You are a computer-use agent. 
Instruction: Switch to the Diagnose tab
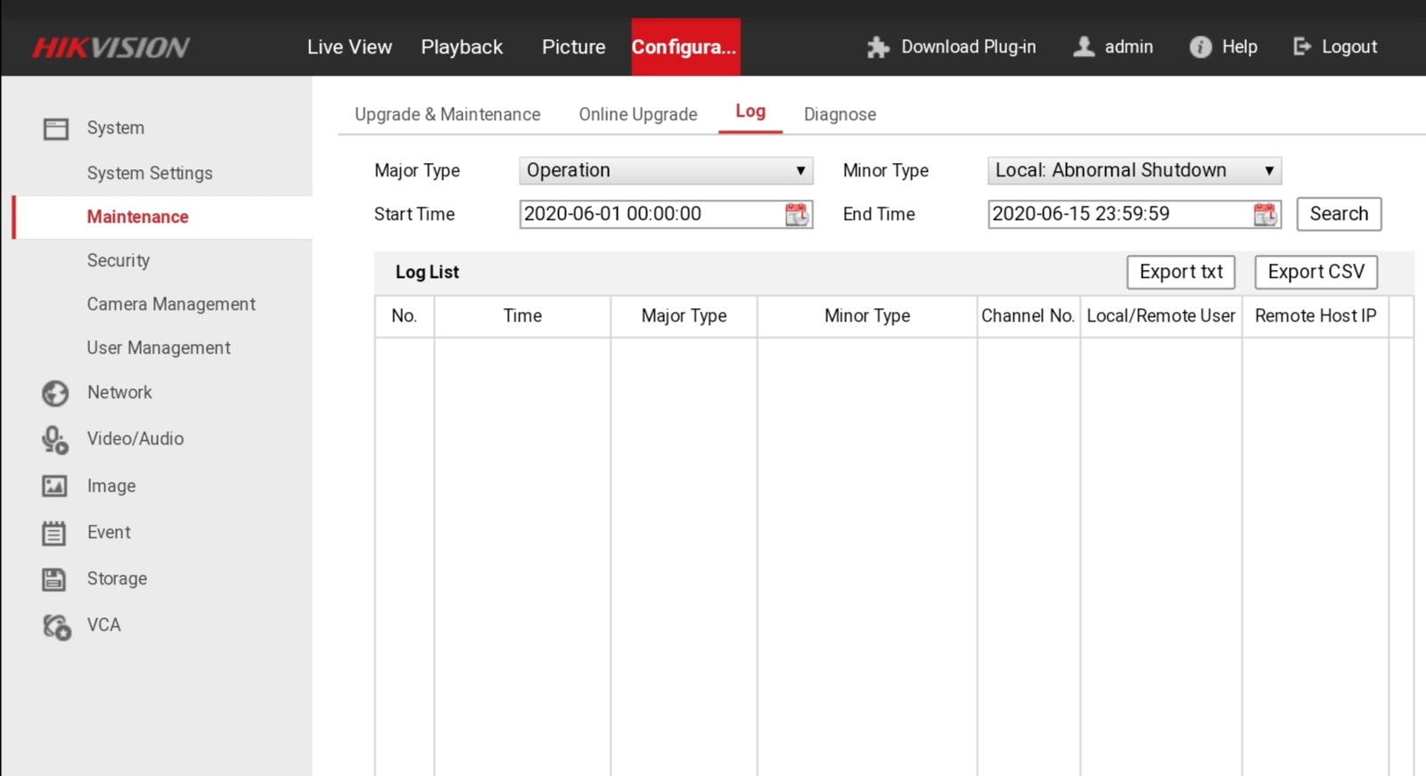[840, 115]
